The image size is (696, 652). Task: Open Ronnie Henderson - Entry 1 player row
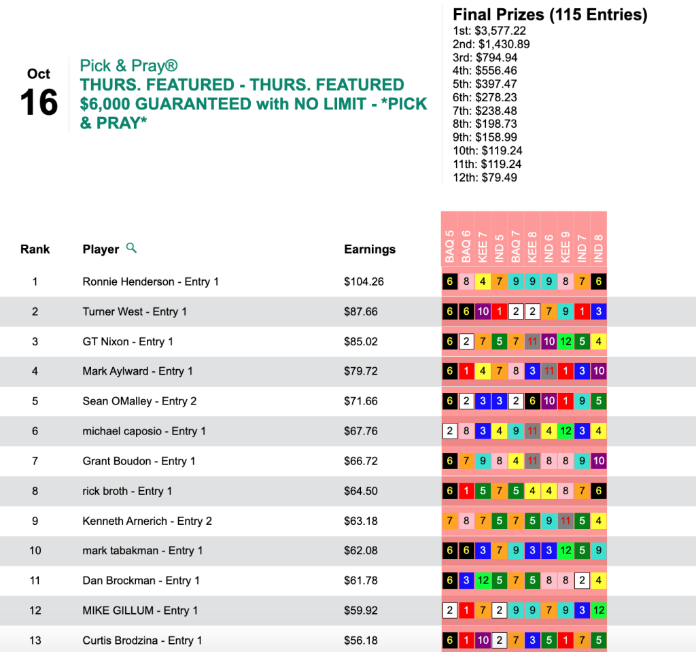(150, 281)
